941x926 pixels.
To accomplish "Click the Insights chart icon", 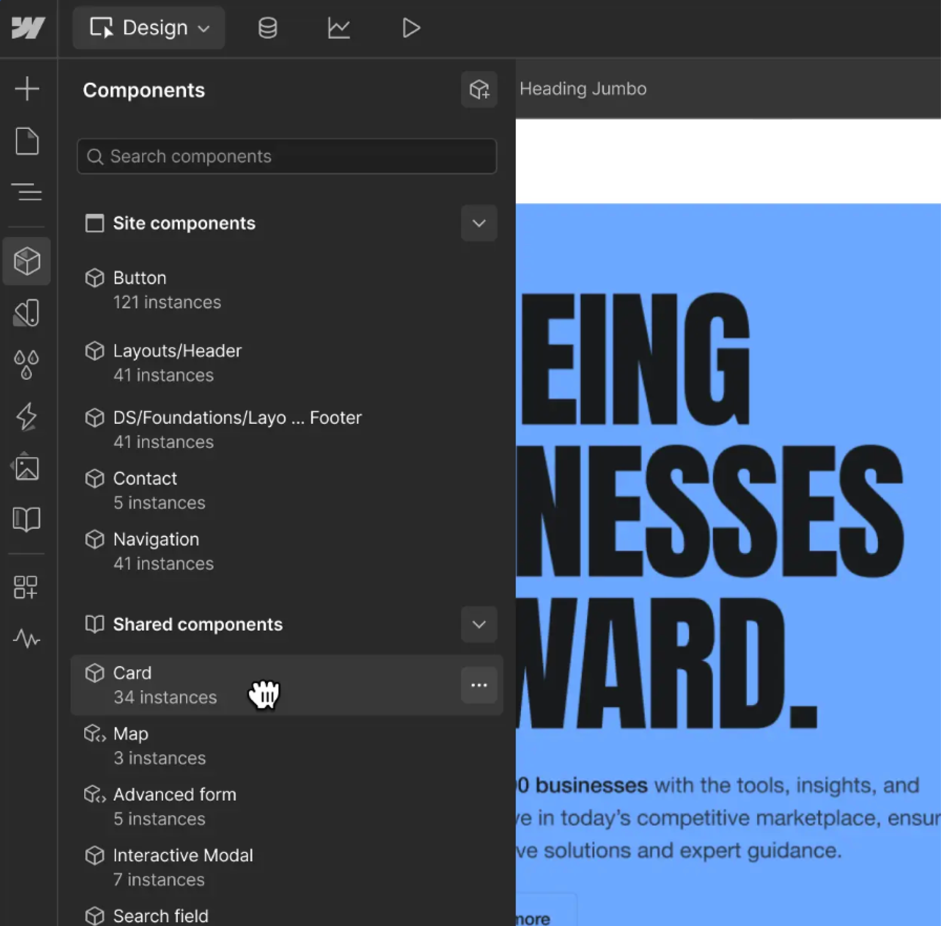I will 339,28.
